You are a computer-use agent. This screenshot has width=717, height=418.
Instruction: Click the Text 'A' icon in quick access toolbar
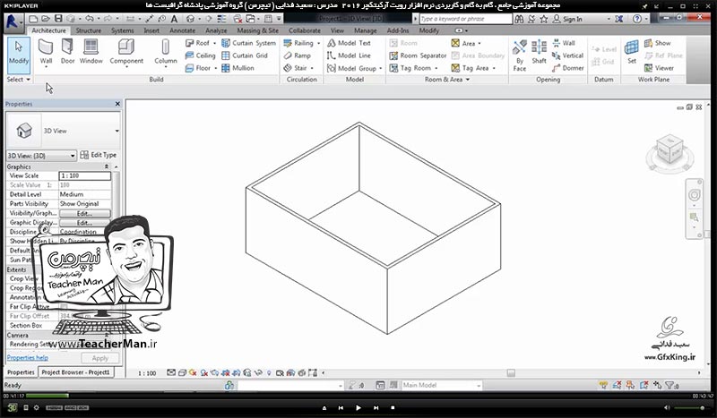[174, 19]
